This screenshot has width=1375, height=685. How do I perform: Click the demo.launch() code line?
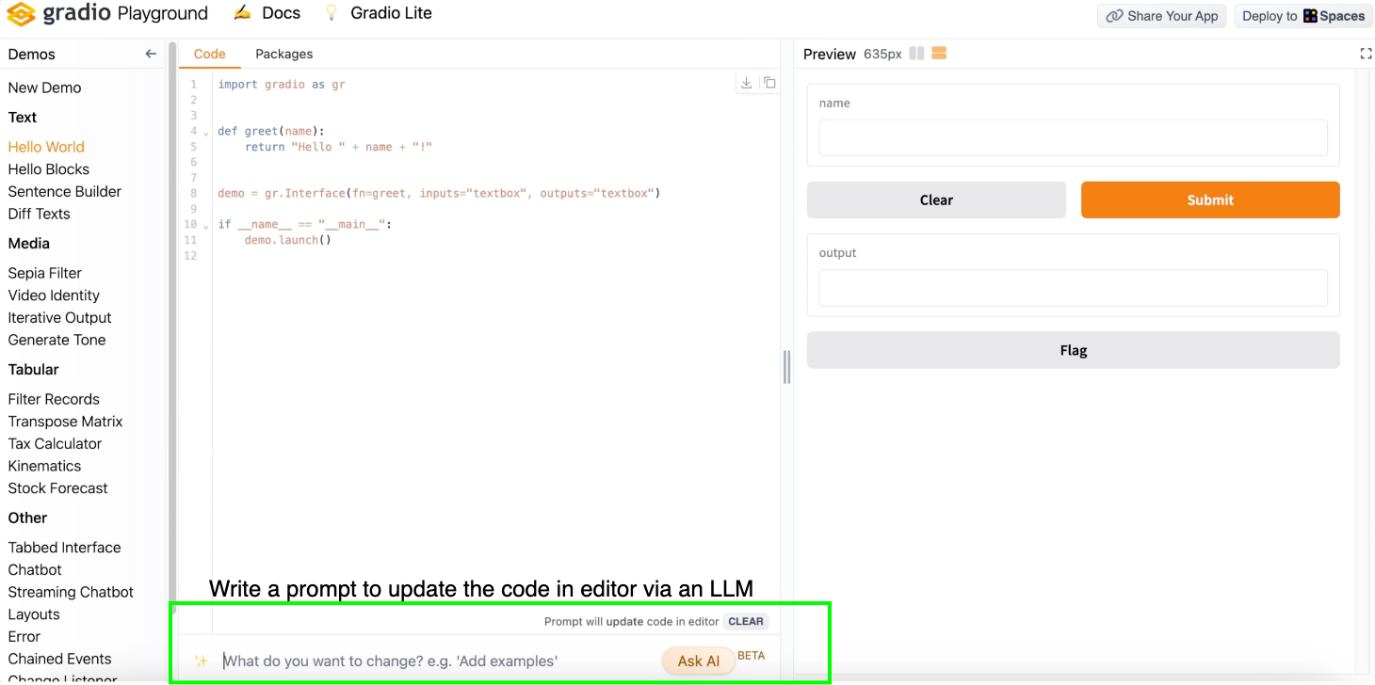tap(288, 240)
